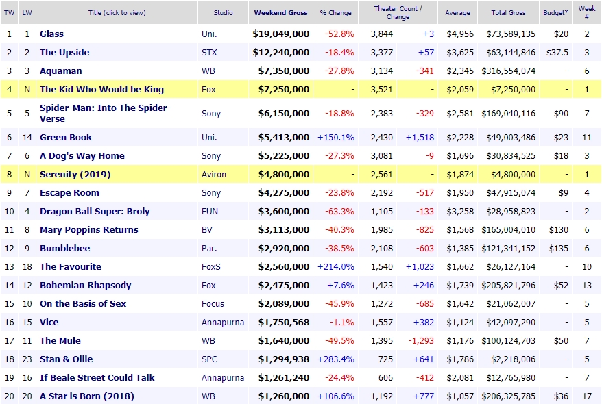
Task: Select the -63.3% change for Dragon Ball Broly
Action: point(340,211)
